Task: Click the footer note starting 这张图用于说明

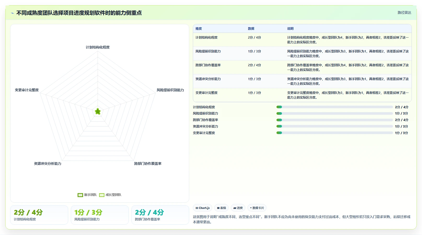Action: point(302,219)
